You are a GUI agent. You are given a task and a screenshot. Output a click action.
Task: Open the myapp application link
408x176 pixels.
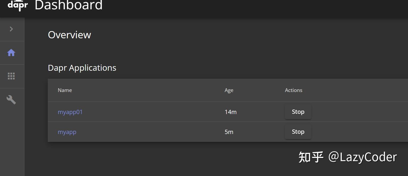67,132
